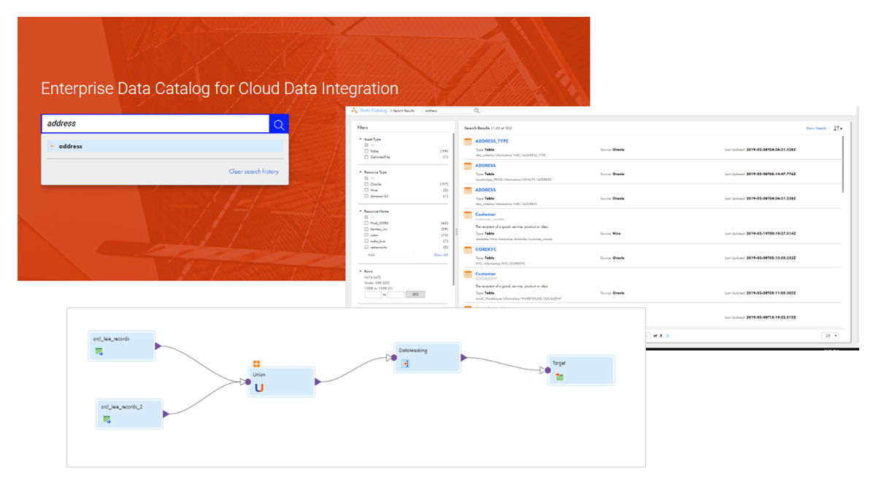Open the COREKYC search result
The width and height of the screenshot is (876, 482).
tap(485, 250)
